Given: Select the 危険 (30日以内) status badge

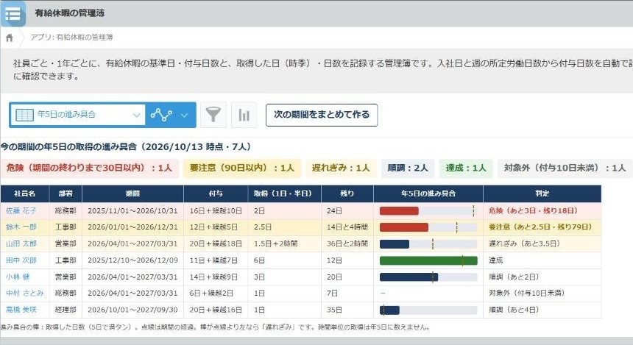Looking at the screenshot, I should pyautogui.click(x=89, y=168).
